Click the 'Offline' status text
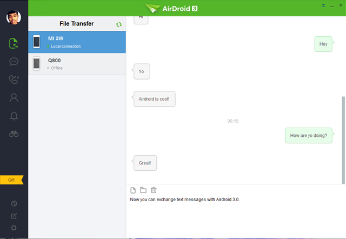 tap(57, 68)
